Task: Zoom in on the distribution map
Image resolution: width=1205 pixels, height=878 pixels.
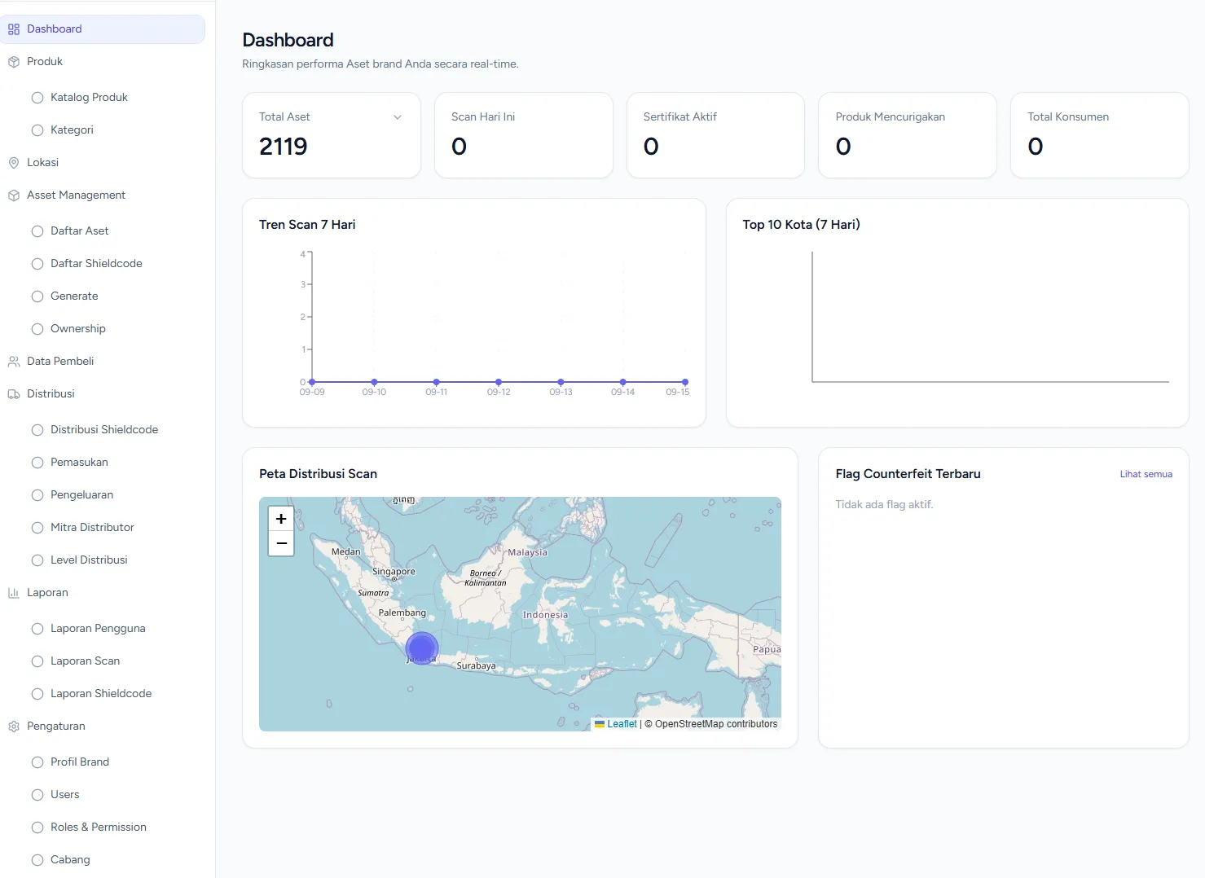Action: 281,519
